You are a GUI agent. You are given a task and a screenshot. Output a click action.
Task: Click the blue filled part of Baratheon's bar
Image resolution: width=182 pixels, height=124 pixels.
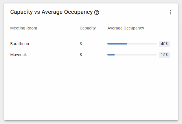tap(117, 44)
